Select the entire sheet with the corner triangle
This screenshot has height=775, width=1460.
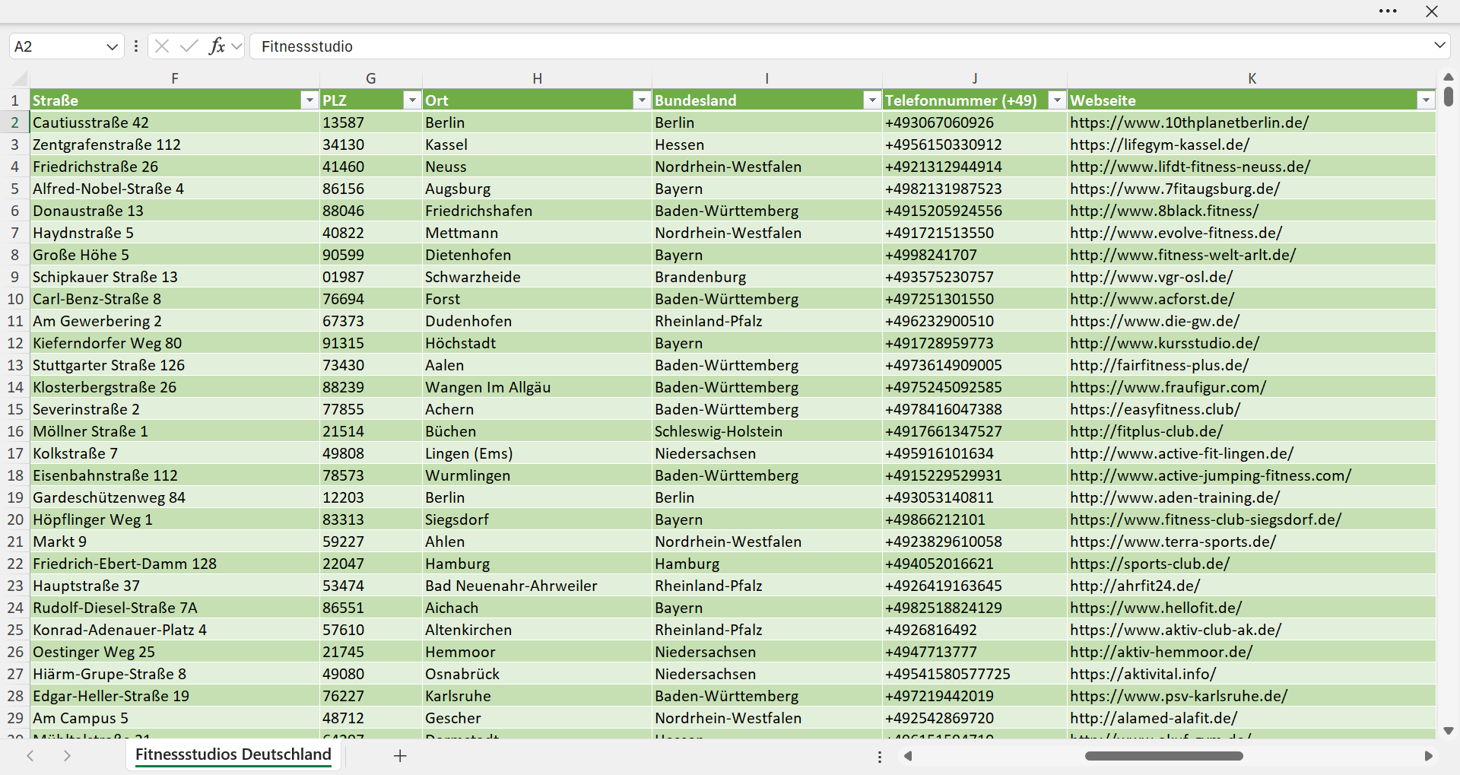(x=20, y=78)
